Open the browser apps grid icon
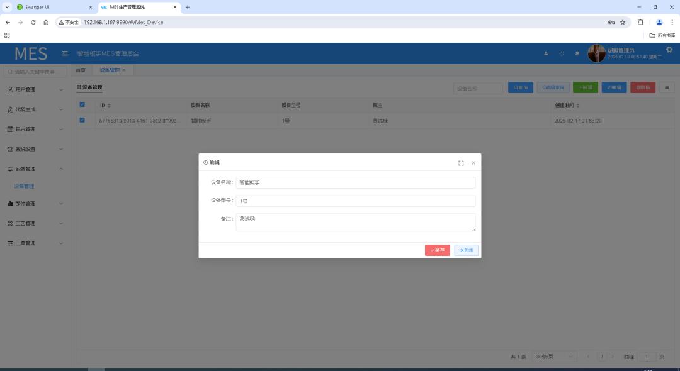This screenshot has height=371, width=680. point(7,35)
